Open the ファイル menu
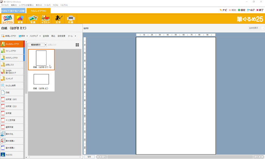This screenshot has height=159, width=265. 5,5
